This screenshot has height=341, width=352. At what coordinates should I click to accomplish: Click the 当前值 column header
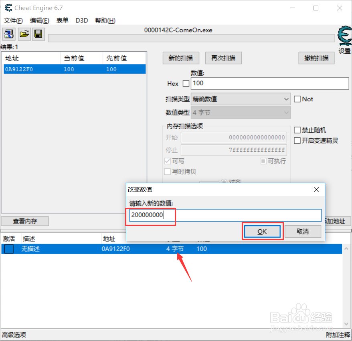81,58
